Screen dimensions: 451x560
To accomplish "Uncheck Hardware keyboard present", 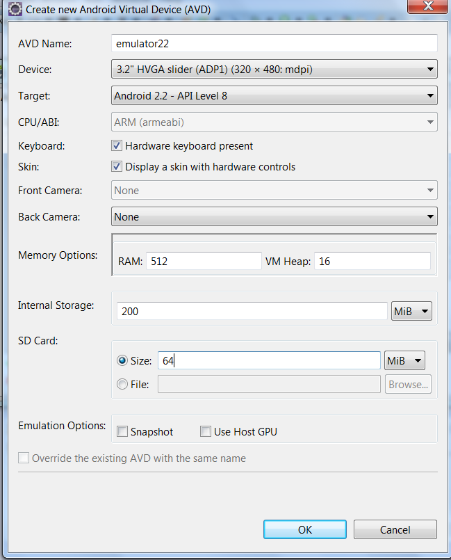I will (117, 145).
